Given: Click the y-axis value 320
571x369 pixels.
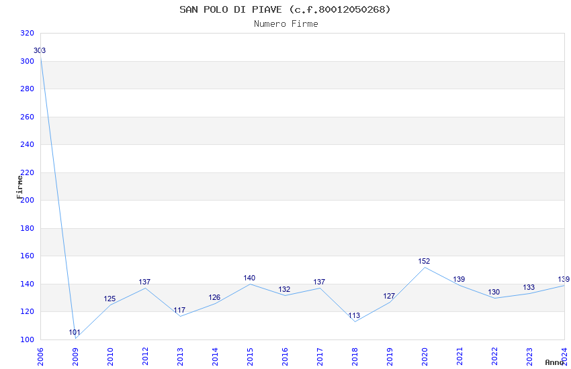Looking at the screenshot, I should click(x=28, y=33).
